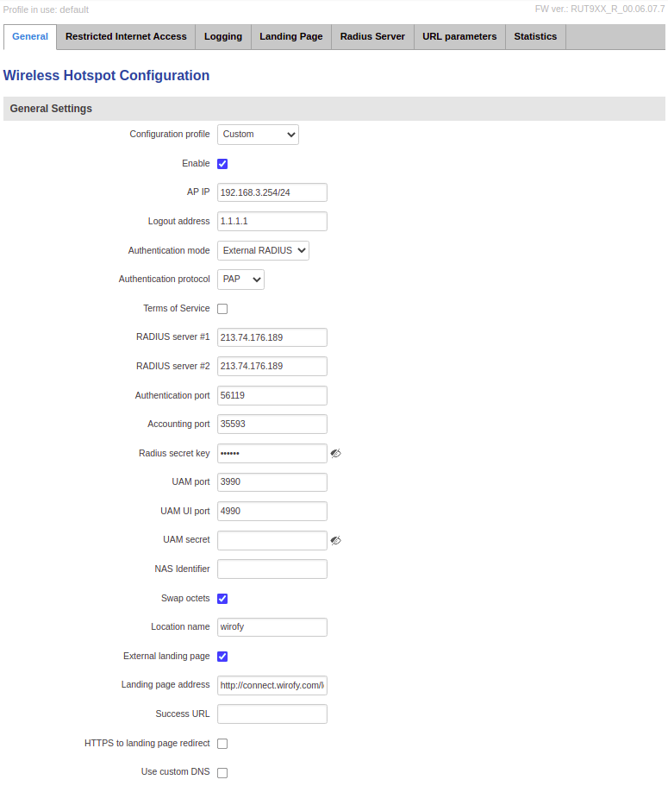Screen dimensions: 668x786
Task: Uncheck External landing page option
Action: tap(222, 657)
